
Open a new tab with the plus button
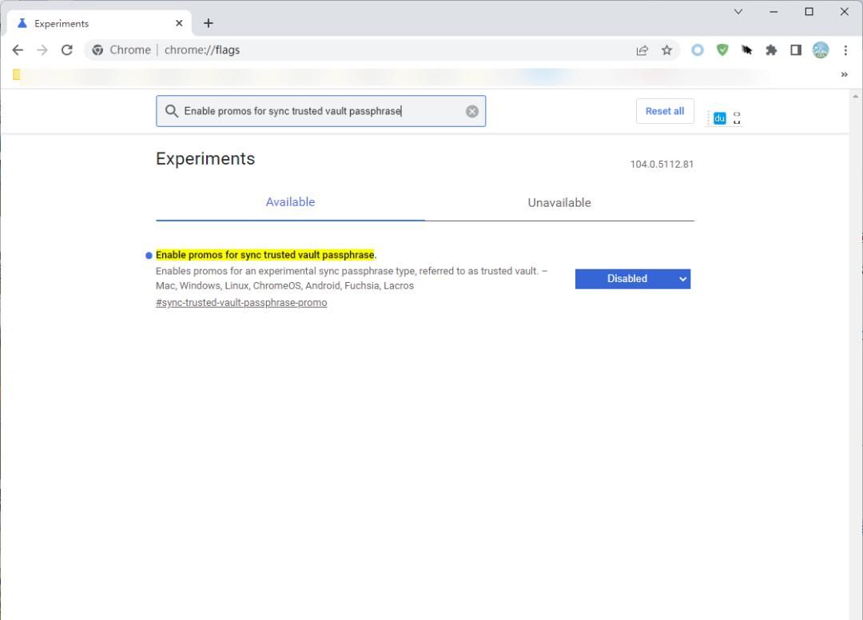209,23
